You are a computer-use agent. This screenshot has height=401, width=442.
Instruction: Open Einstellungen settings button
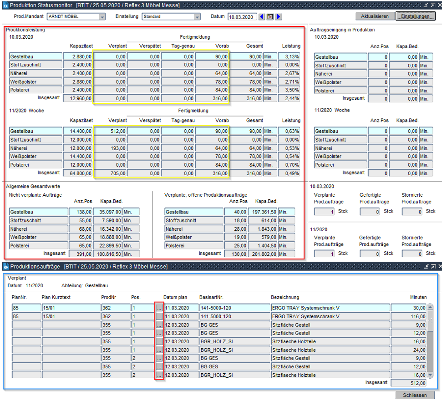[415, 16]
